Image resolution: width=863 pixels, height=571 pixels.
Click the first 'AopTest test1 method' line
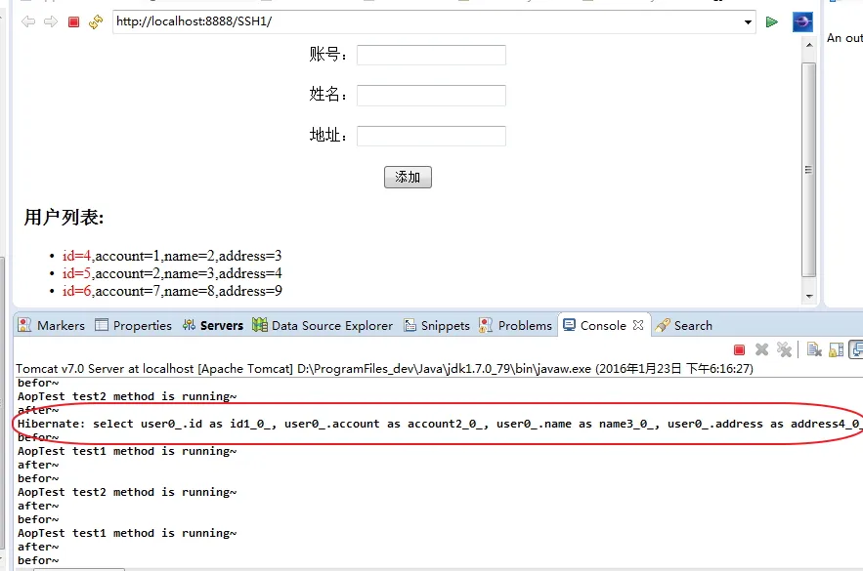(x=127, y=451)
